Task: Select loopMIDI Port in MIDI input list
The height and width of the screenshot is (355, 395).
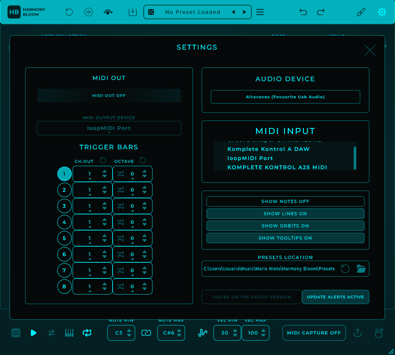Action: click(250, 158)
